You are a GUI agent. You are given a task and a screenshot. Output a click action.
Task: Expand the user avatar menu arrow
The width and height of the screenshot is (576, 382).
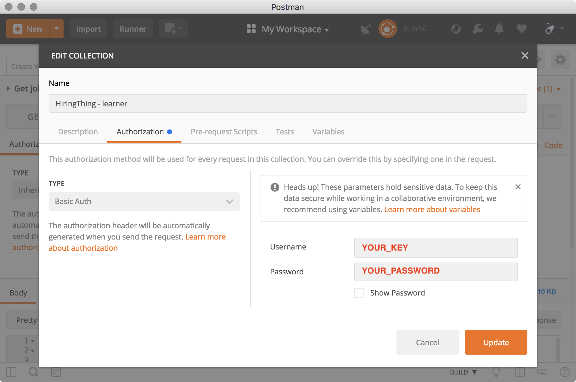[x=562, y=29]
